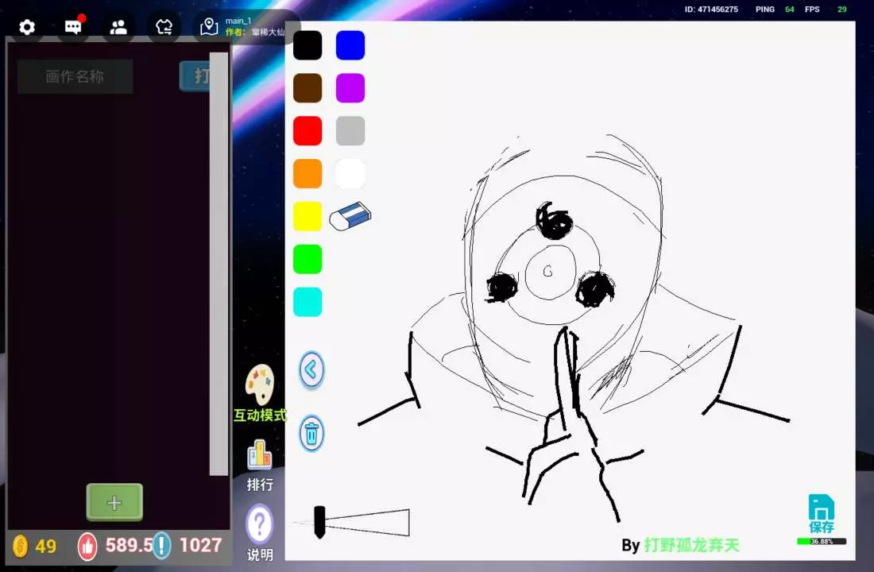This screenshot has width=874, height=572.
Task: Open the map location icon
Action: coord(209,27)
